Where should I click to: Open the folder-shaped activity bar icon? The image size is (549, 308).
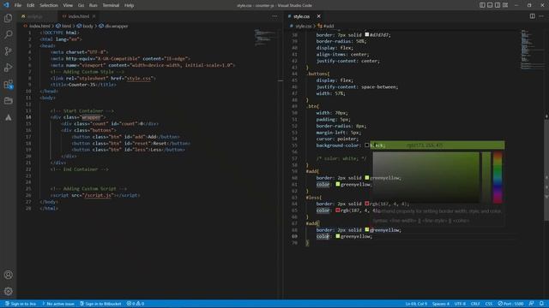8,101
